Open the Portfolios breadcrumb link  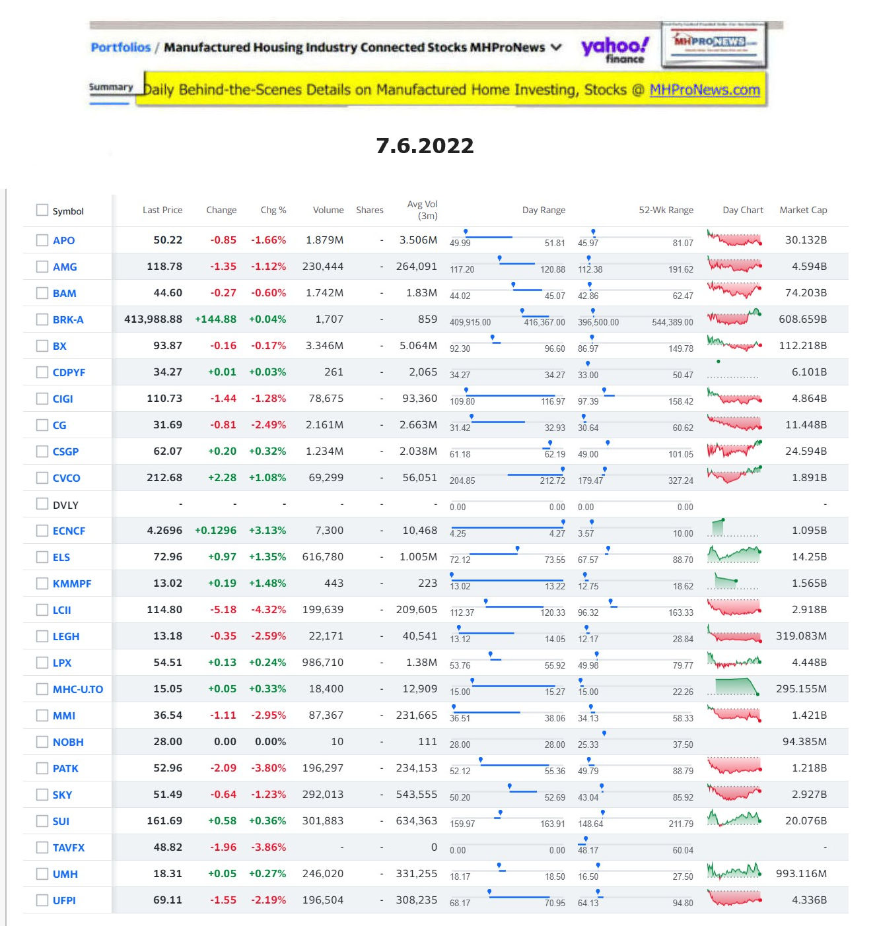coord(121,48)
